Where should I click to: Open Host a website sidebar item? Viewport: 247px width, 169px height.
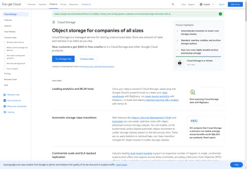click(x=12, y=69)
